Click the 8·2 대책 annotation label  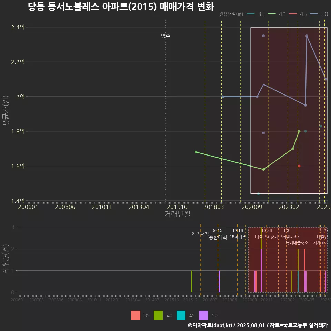point(201,234)
